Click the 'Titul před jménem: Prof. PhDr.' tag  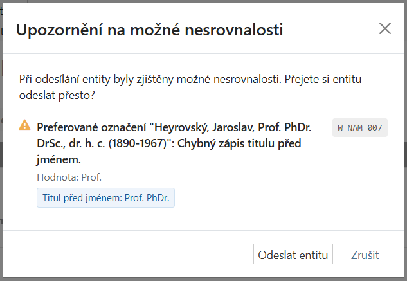[105, 198]
